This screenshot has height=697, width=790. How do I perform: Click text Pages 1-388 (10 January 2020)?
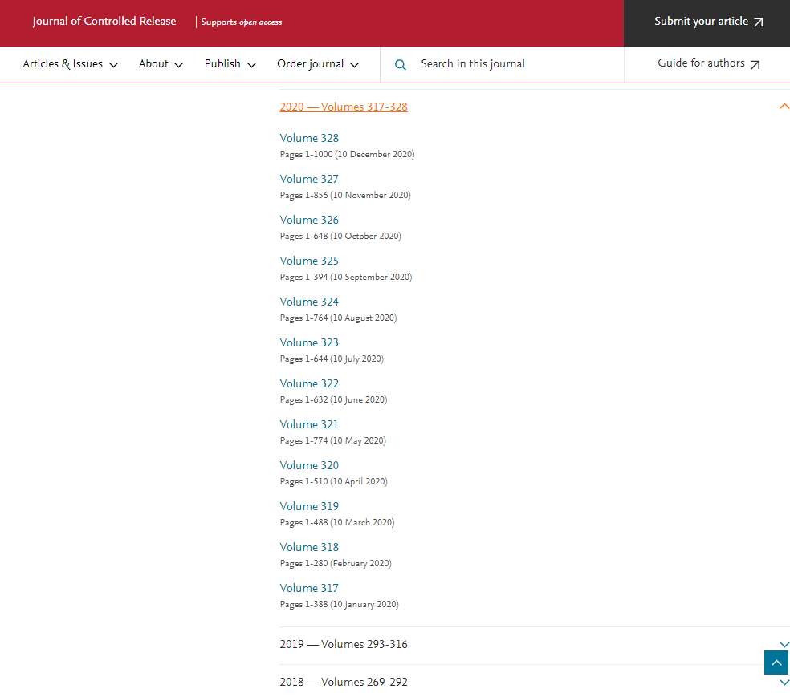(339, 604)
